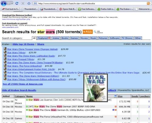Sort results by the 'Leechers' column header
This screenshot has height=123, width=152.
click(145, 96)
